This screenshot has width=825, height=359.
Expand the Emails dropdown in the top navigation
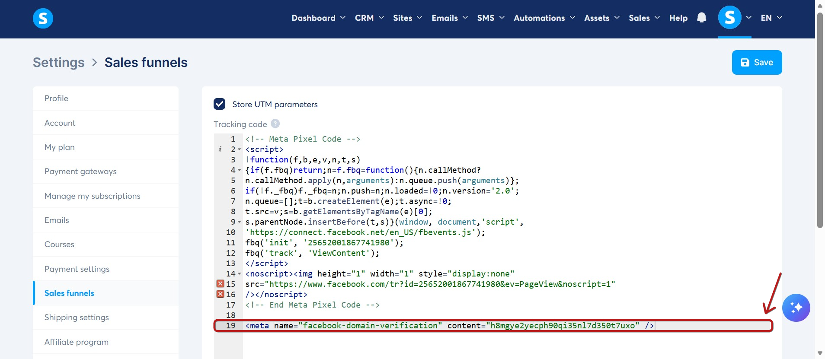click(x=450, y=18)
